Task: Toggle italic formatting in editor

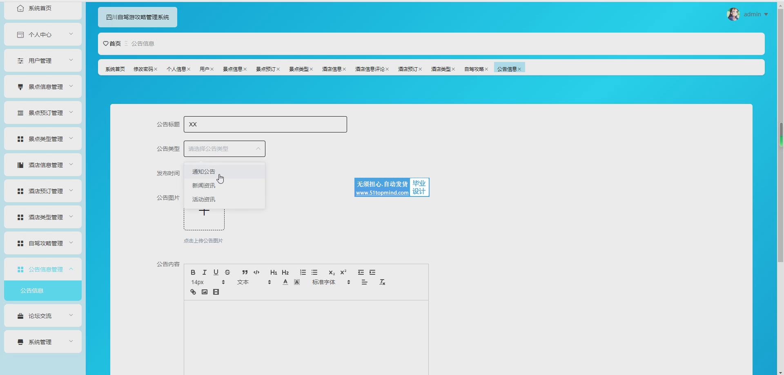Action: pyautogui.click(x=205, y=272)
